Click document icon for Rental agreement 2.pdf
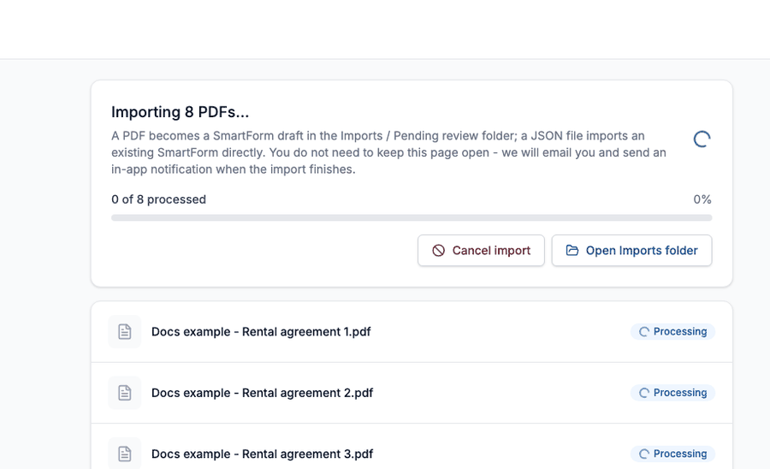 [x=125, y=393]
